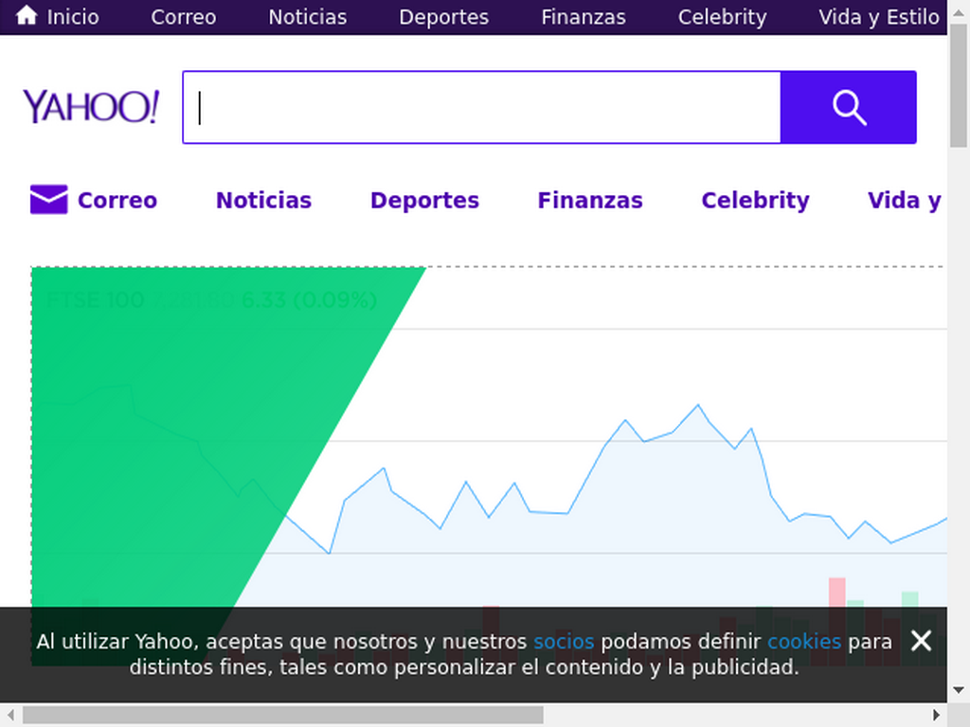Open the bold Noticias link below search
The image size is (970, 727).
coord(263,201)
